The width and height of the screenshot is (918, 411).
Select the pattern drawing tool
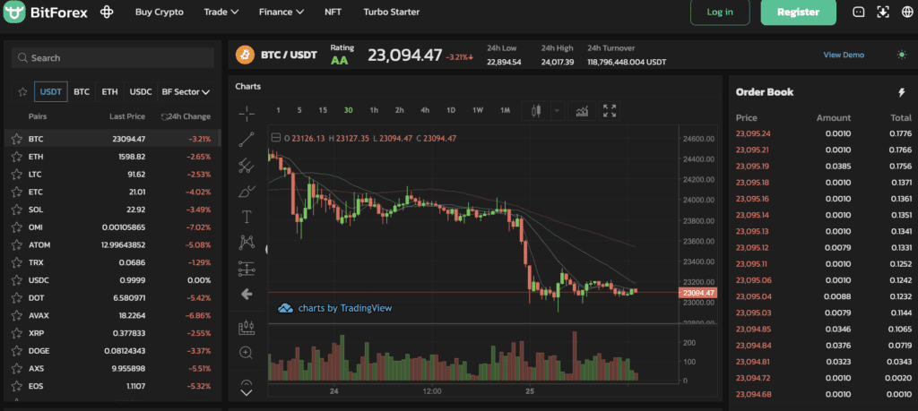tap(247, 242)
